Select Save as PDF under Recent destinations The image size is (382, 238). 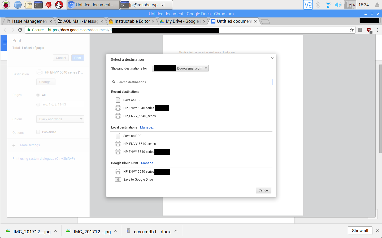(191, 100)
